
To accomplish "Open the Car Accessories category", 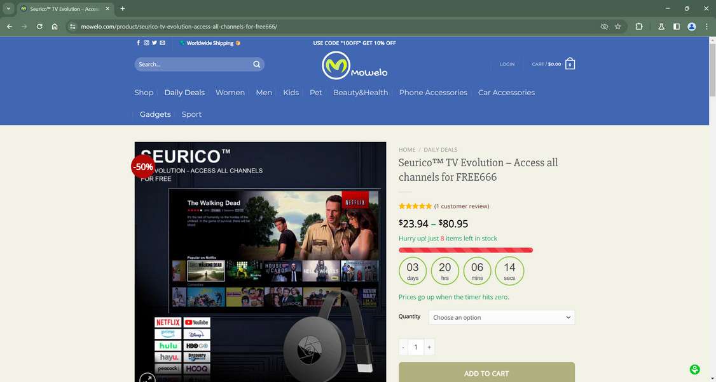I will point(506,93).
